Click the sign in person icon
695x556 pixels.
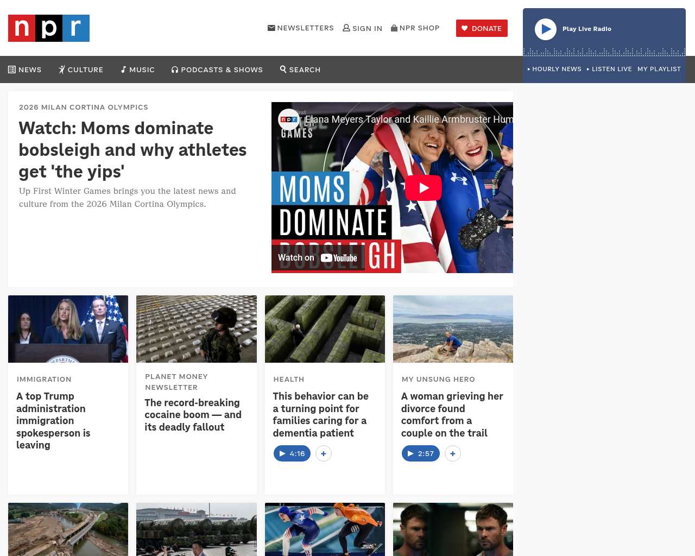346,28
